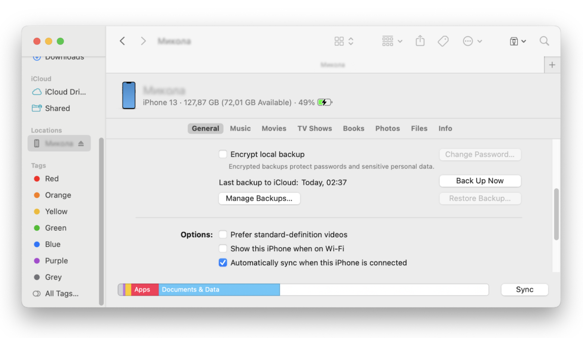Enable Encrypt local backup checkbox

[223, 154]
